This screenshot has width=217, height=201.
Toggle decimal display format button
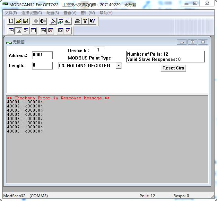[x=19, y=31]
